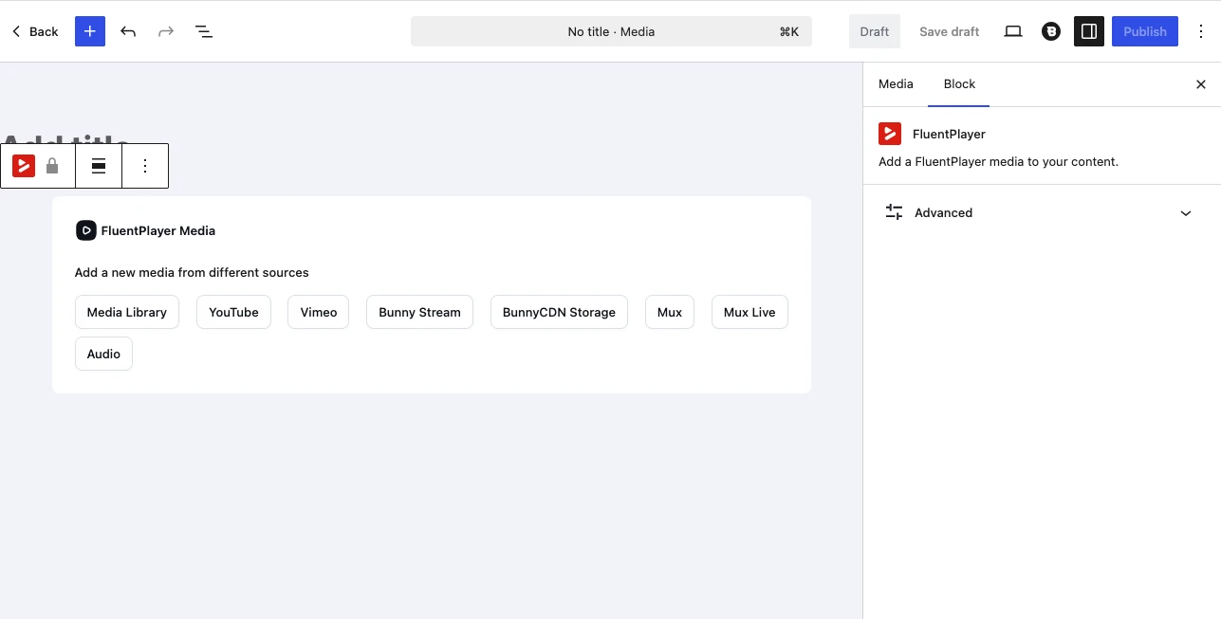The image size is (1221, 619).
Task: Click 'Add a FluentPlayer media to your content.'
Action: [x=998, y=162]
